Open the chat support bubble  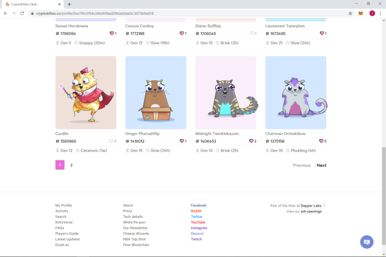coord(366,242)
